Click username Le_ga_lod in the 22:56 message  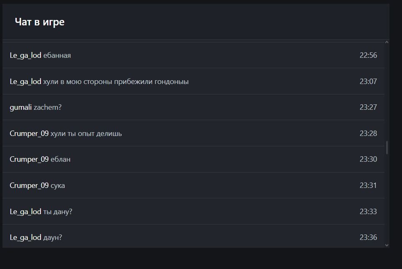pos(25,55)
